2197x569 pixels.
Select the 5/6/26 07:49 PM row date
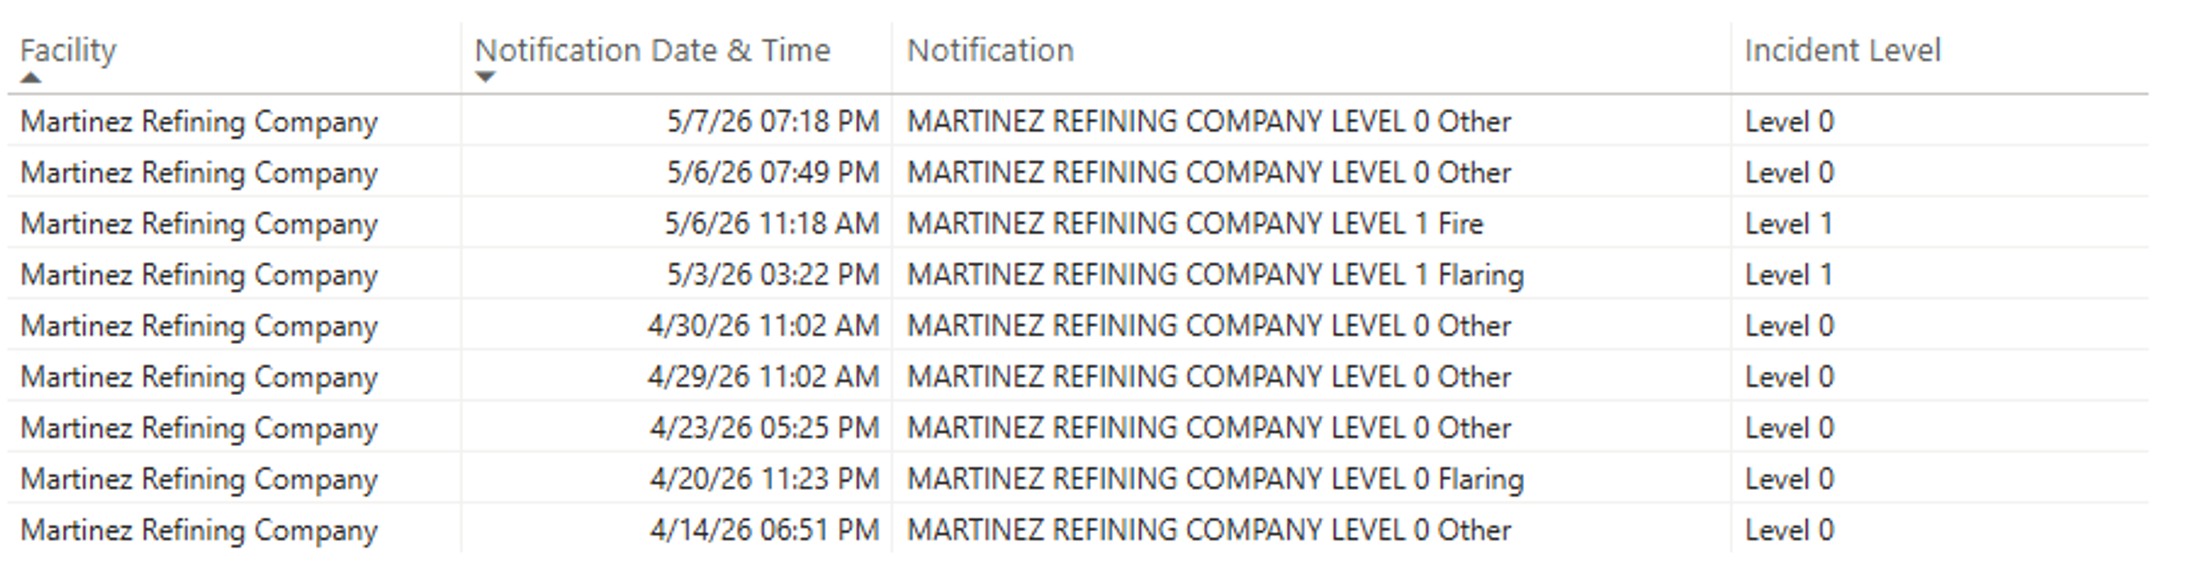[773, 172]
